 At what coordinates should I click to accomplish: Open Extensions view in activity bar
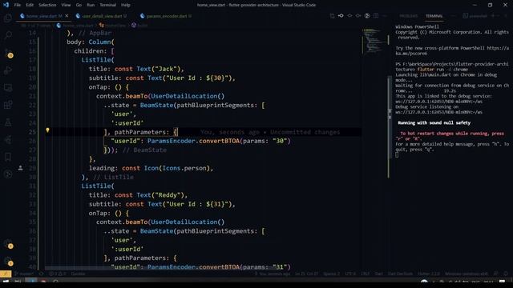click(x=8, y=105)
